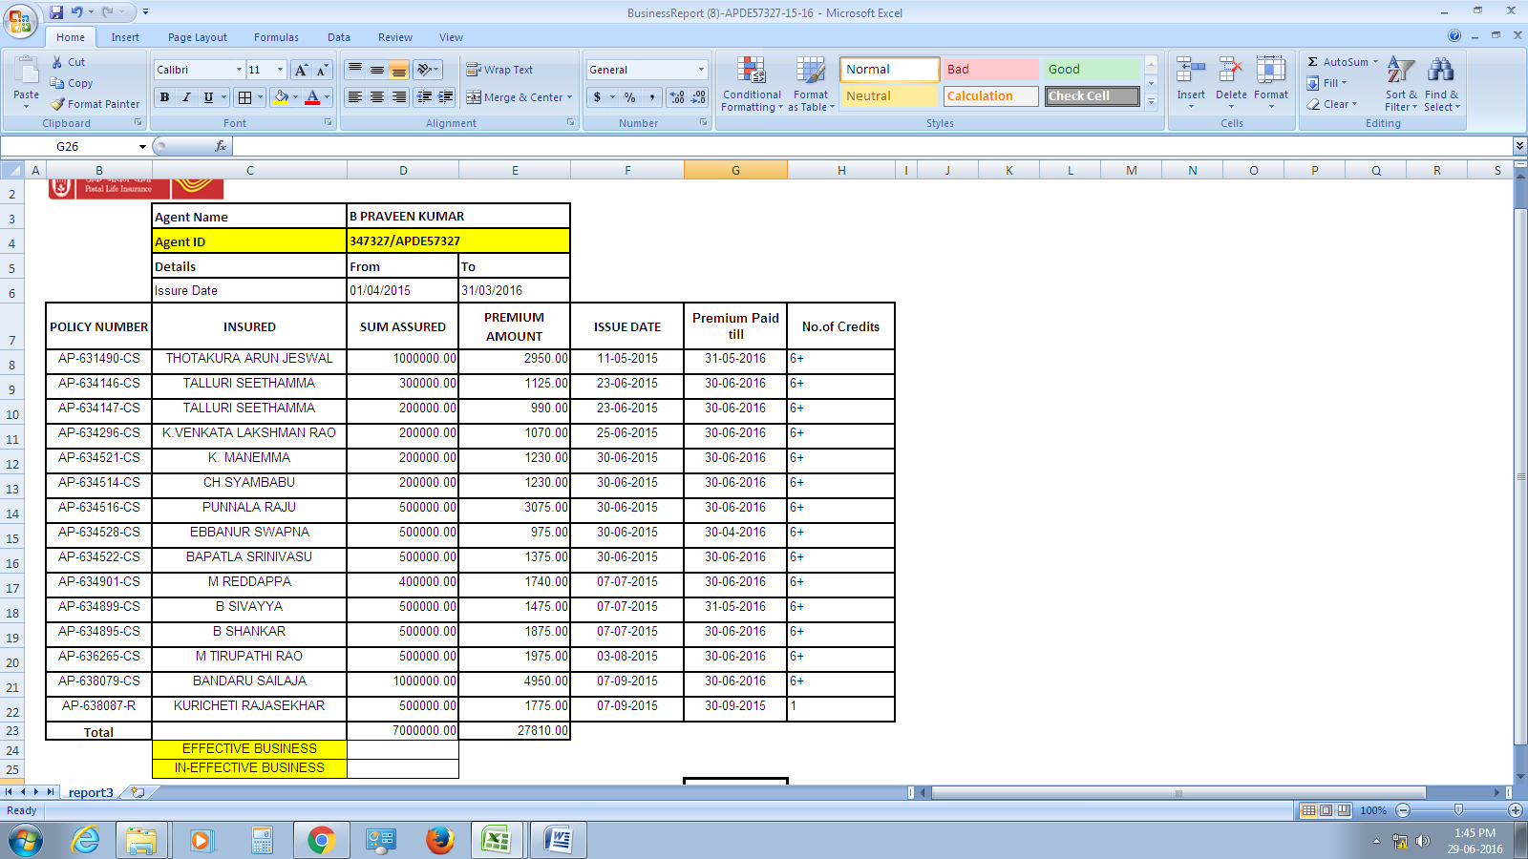Open Sort & Filter menu
This screenshot has height=859, width=1528.
pyautogui.click(x=1401, y=84)
